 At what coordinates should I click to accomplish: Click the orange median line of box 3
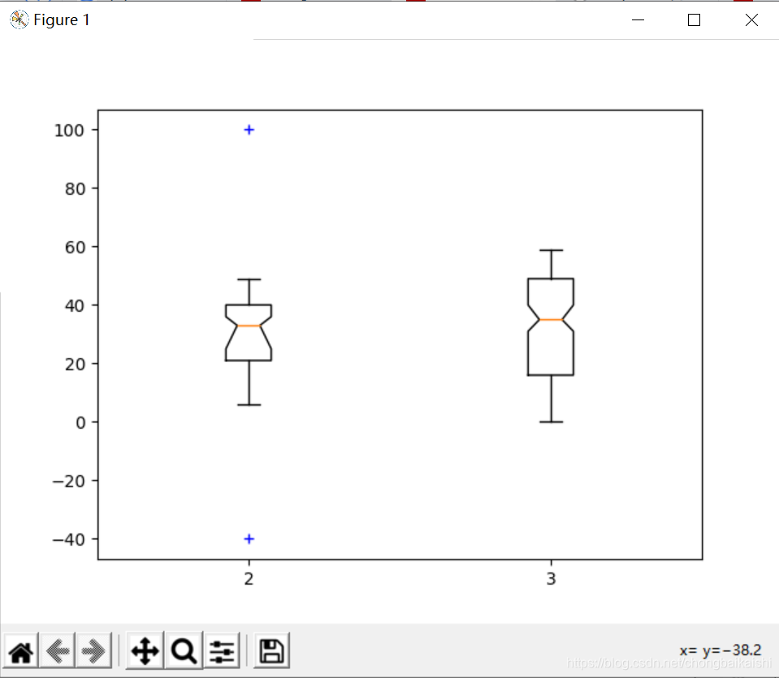coord(551,319)
